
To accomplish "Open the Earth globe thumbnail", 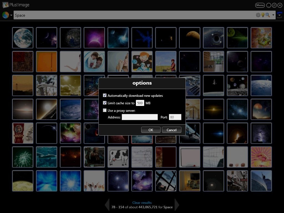I will click(23, 38).
